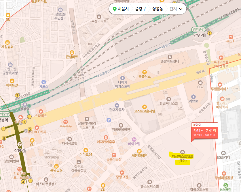241x192 pixels.
Task: Click the 상봉역유보라 퍼스트리브 apartment icon
Action: click(x=87, y=119)
